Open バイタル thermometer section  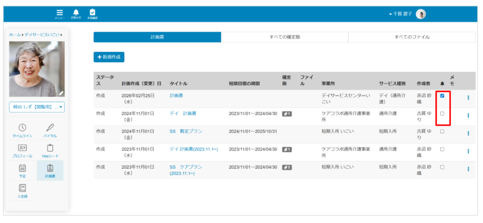tap(50, 131)
